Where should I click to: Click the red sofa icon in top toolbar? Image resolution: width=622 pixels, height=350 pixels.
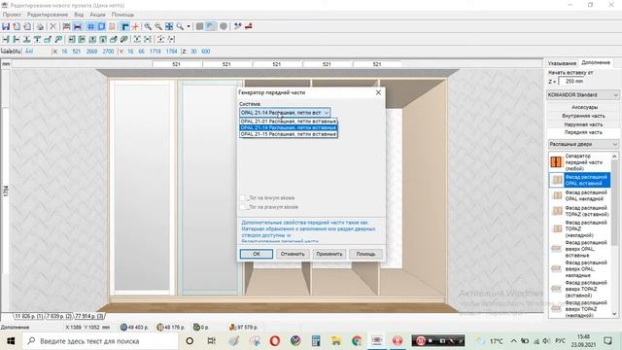point(249,26)
